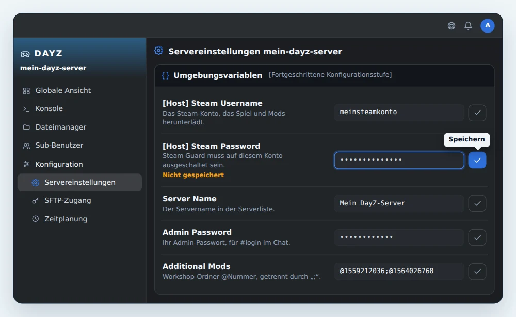Click the Speichern tooltip label
The width and height of the screenshot is (516, 317).
[x=466, y=139]
